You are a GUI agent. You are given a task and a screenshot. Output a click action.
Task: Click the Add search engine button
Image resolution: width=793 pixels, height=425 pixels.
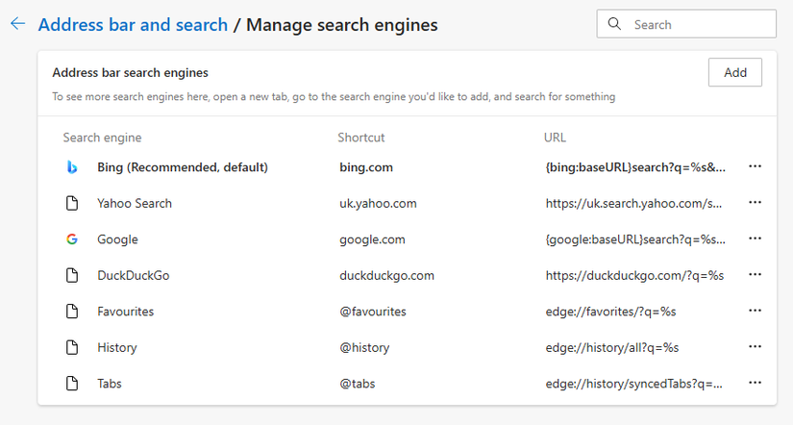point(734,72)
